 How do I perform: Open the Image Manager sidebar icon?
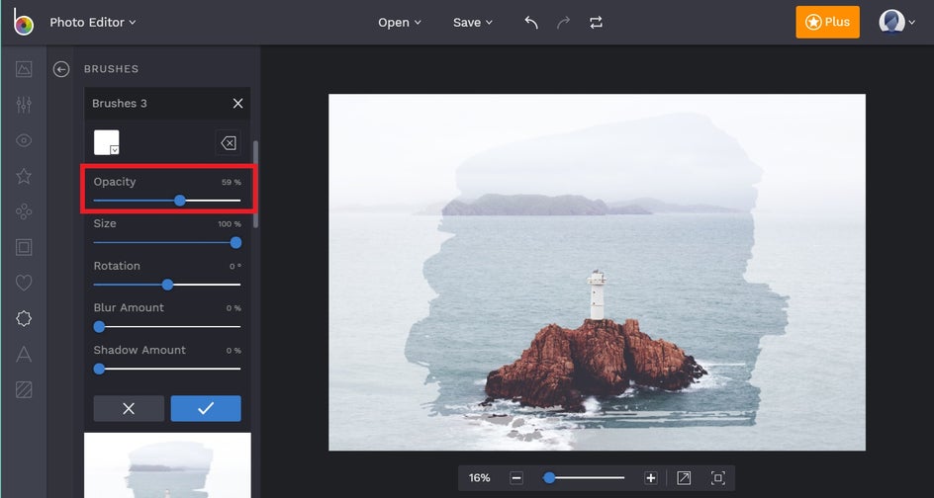(x=24, y=69)
